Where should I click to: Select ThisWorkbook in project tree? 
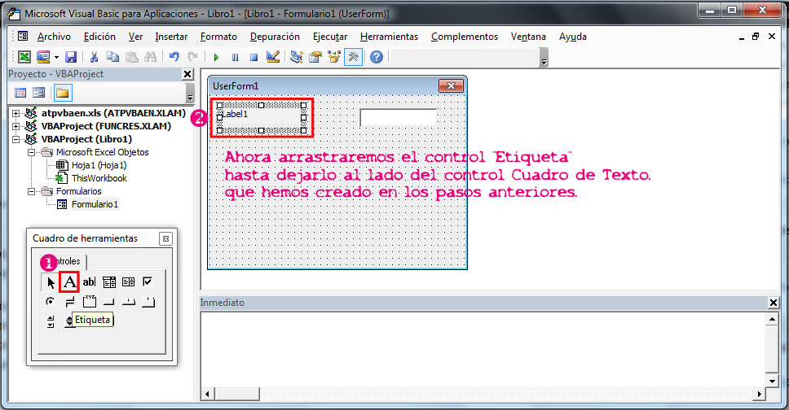tap(99, 178)
